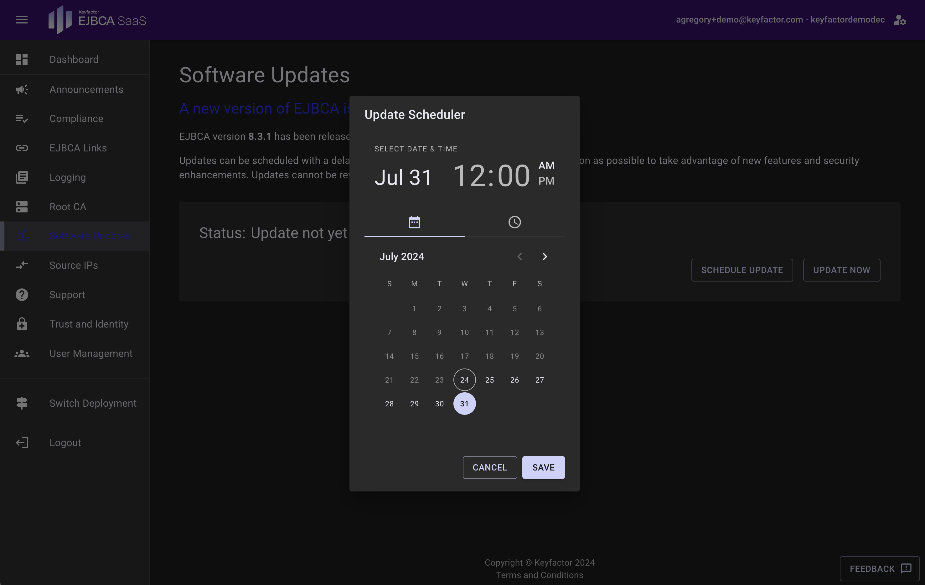Click the Logout icon

(22, 443)
